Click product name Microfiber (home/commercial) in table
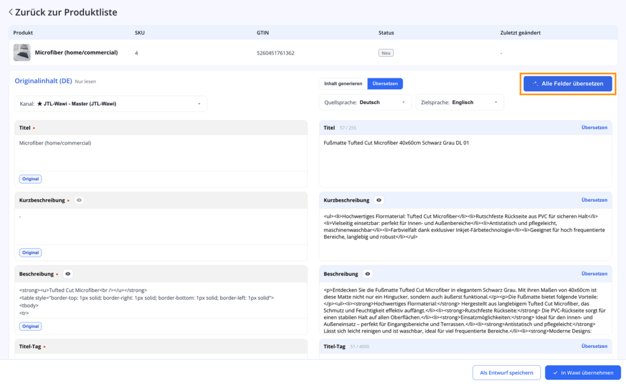626x384 pixels. point(76,53)
